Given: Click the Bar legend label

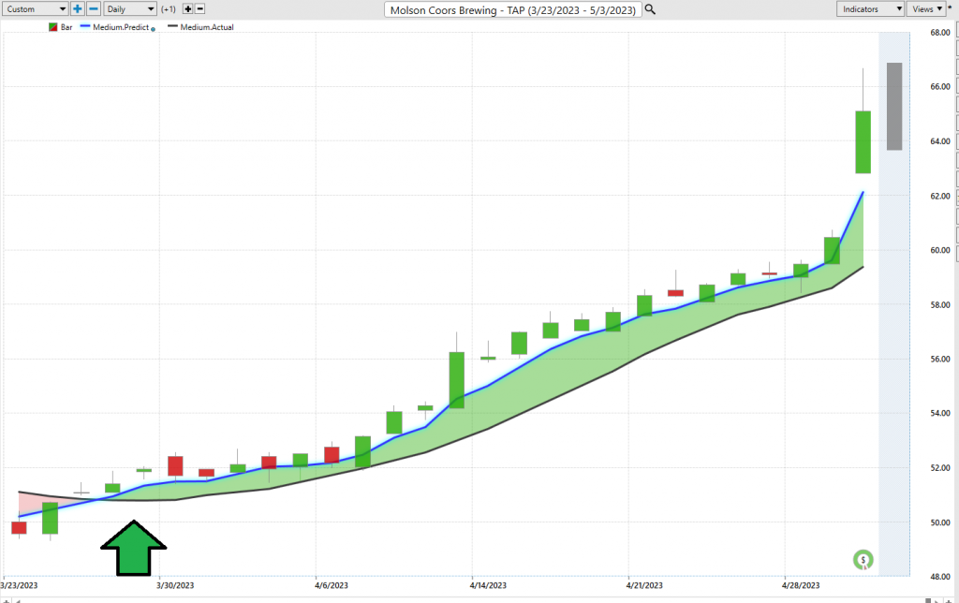Looking at the screenshot, I should click(x=66, y=27).
